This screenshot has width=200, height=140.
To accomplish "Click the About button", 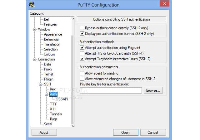I will 44,133.
